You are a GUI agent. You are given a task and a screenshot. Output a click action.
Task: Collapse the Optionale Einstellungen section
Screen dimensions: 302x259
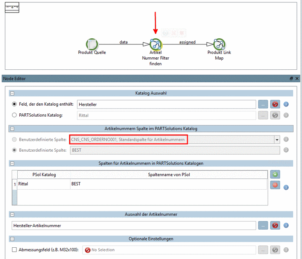click(x=12, y=239)
